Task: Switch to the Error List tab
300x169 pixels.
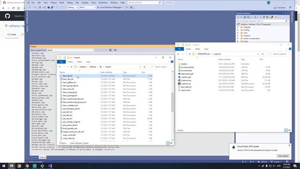Action: pyautogui.click(x=34, y=157)
